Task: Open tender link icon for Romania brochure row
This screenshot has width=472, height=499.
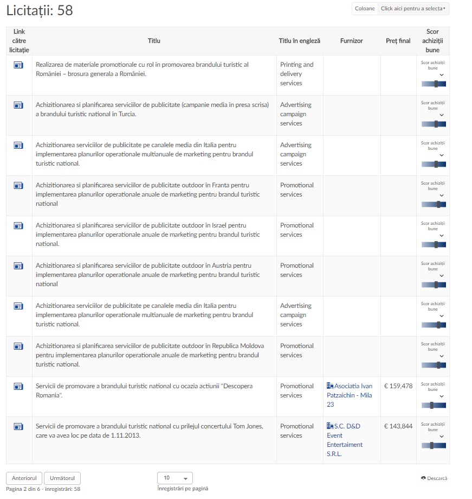Action: pos(18,65)
